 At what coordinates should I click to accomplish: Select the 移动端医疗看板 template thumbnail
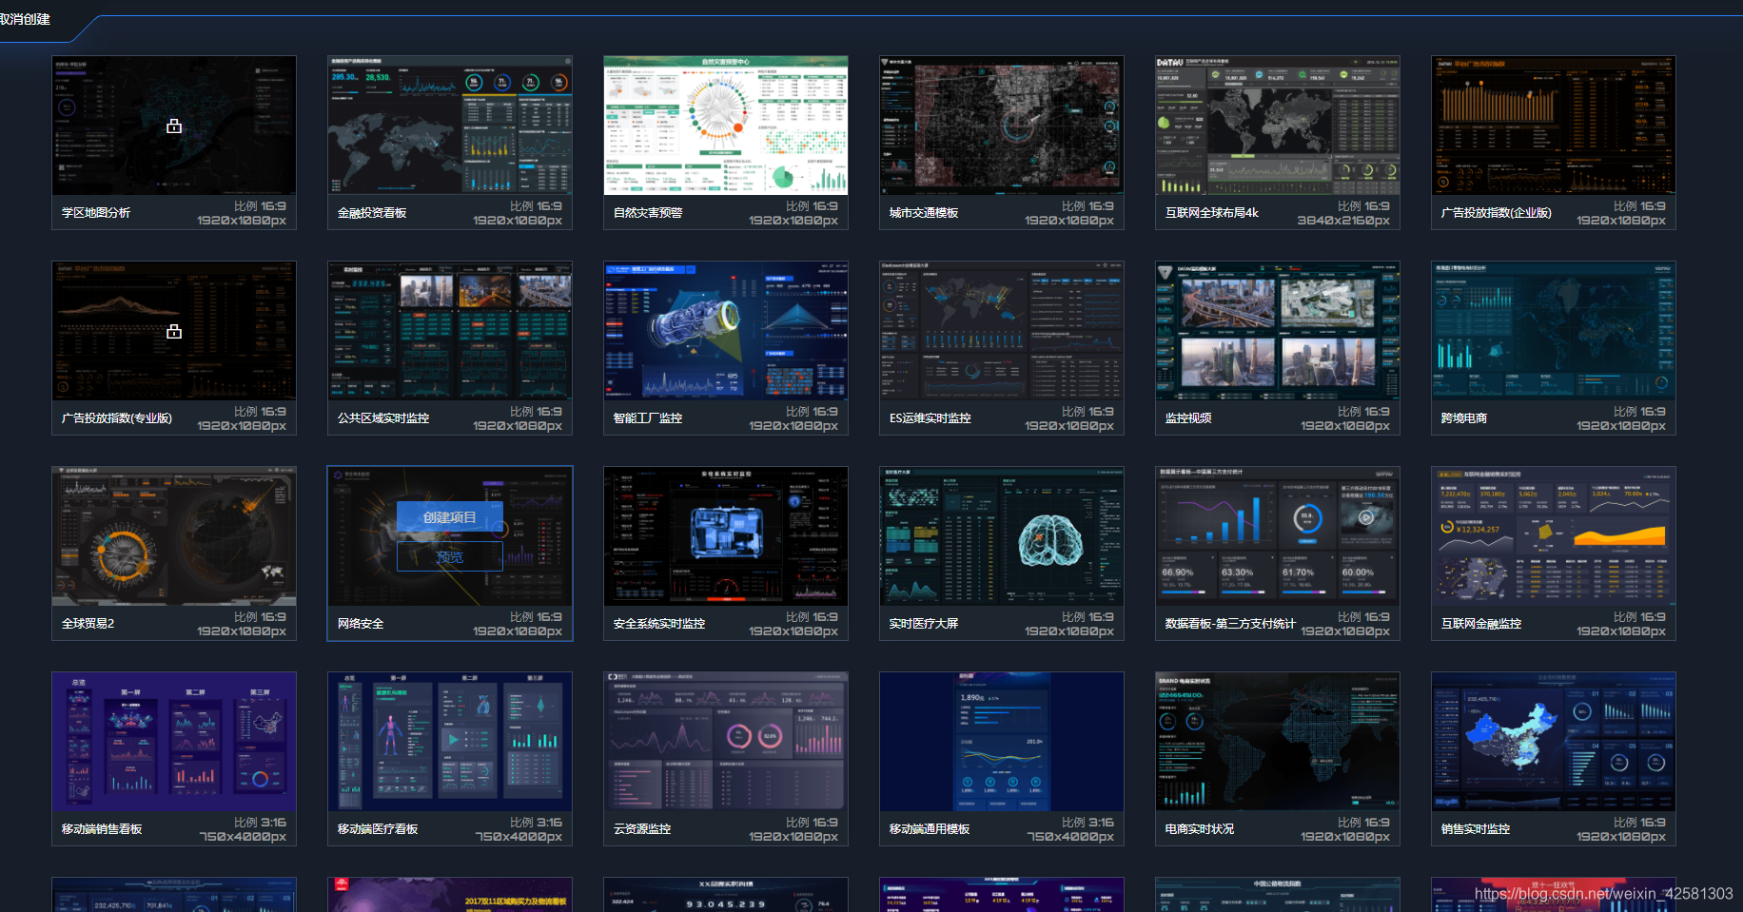pyautogui.click(x=450, y=742)
